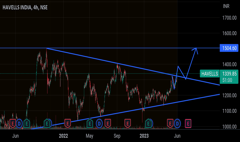Click the May time axis label
This screenshot has height=142, width=240.
coord(90,136)
